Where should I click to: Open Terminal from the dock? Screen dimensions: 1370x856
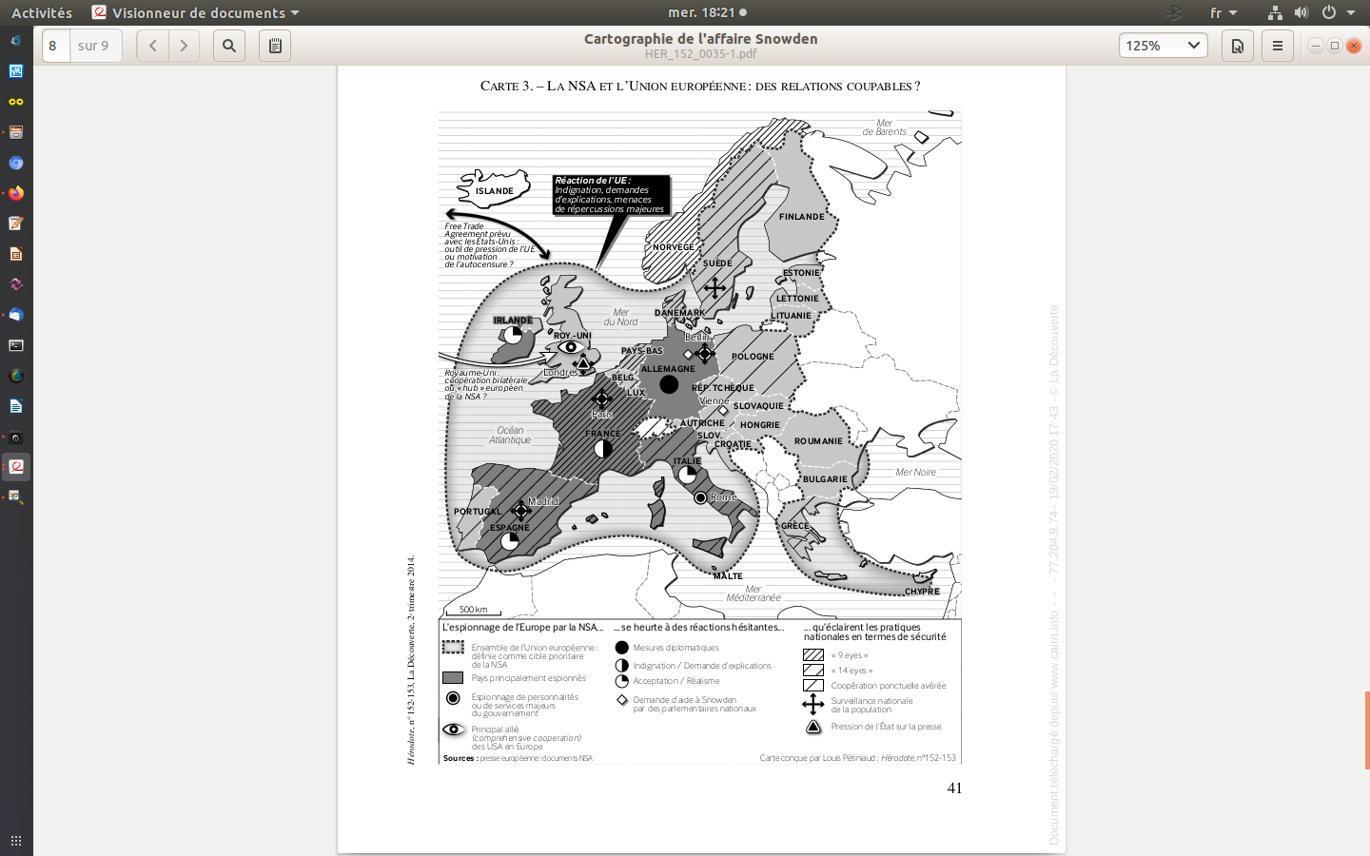(16, 345)
